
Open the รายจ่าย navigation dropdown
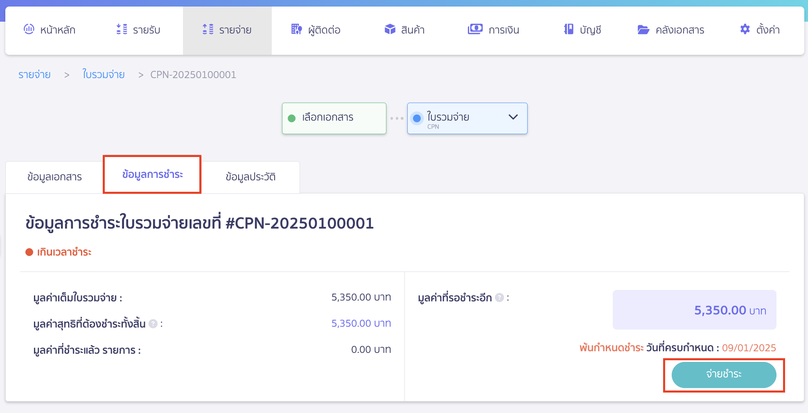(228, 29)
